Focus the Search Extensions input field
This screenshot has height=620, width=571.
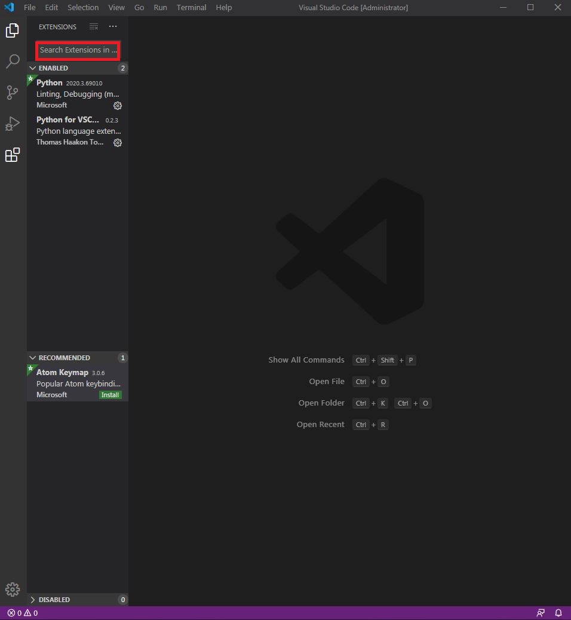coord(78,50)
